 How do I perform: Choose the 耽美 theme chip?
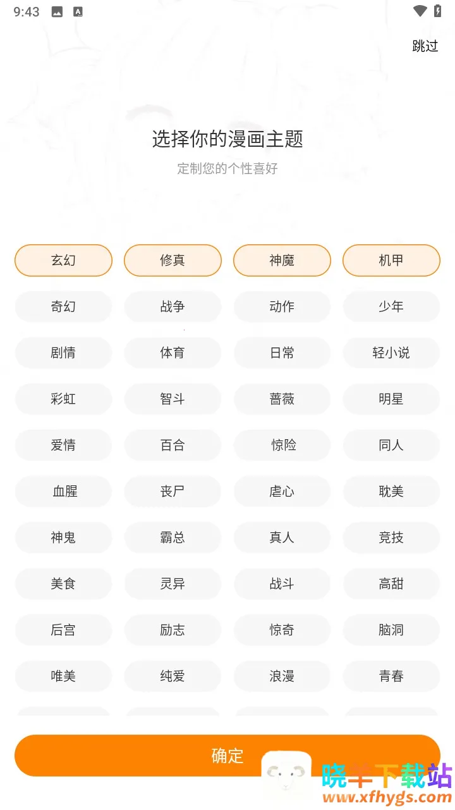391,491
